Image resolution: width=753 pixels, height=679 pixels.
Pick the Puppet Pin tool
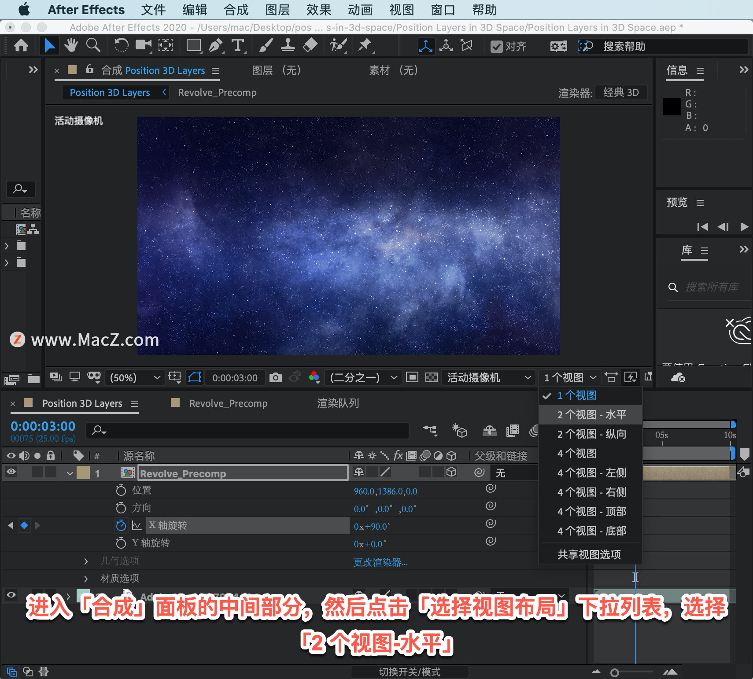coord(365,45)
